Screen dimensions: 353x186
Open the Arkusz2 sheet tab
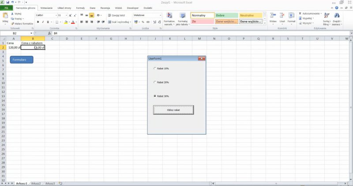[36, 183]
